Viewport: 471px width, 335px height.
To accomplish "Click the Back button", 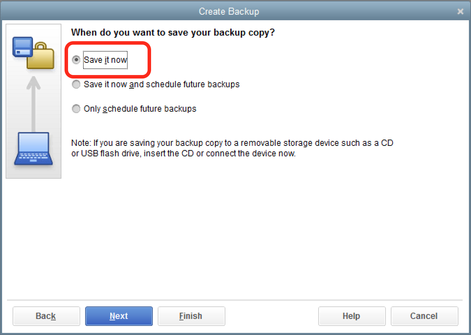I will 46,316.
